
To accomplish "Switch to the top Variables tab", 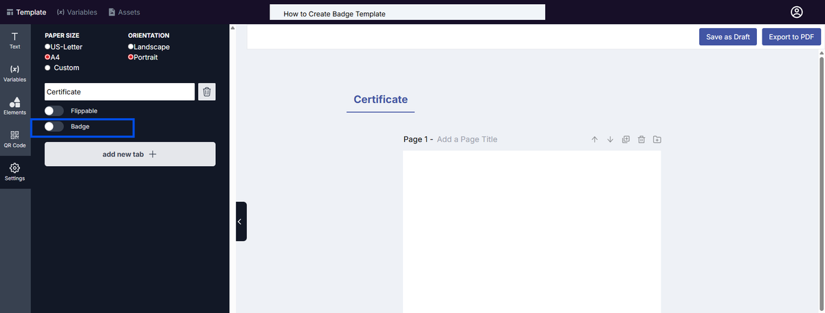I will [x=77, y=12].
